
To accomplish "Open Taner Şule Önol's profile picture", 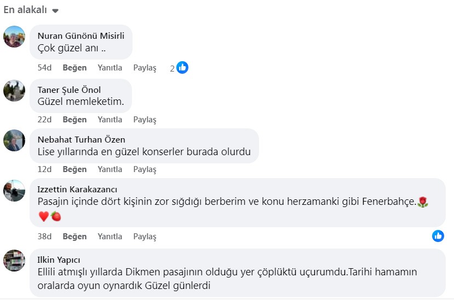I will click(x=14, y=91).
